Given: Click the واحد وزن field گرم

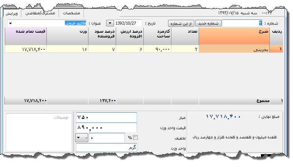Looking at the screenshot, I should (107, 148).
